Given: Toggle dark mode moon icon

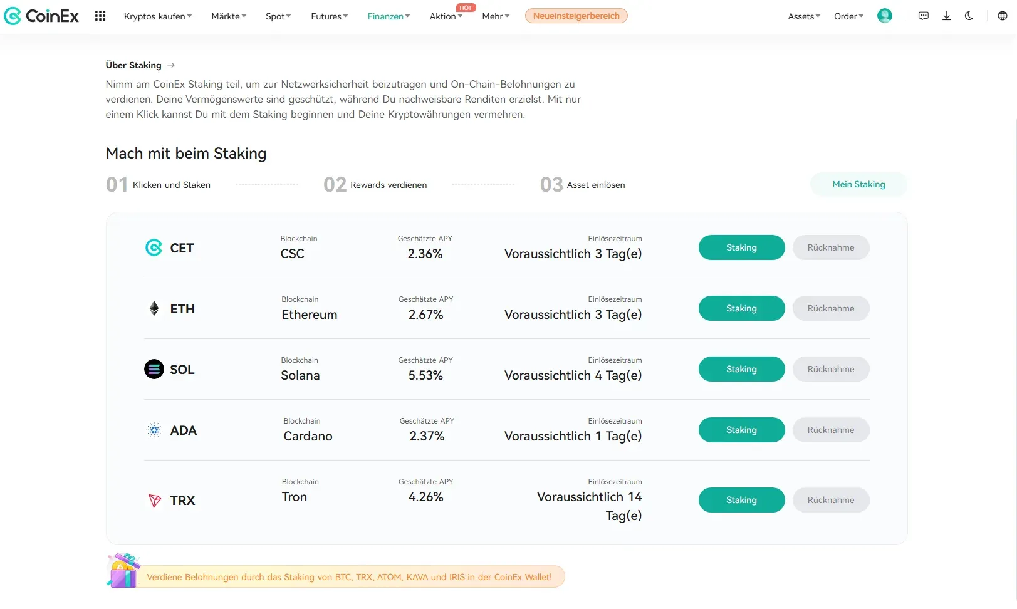Looking at the screenshot, I should click(x=969, y=16).
